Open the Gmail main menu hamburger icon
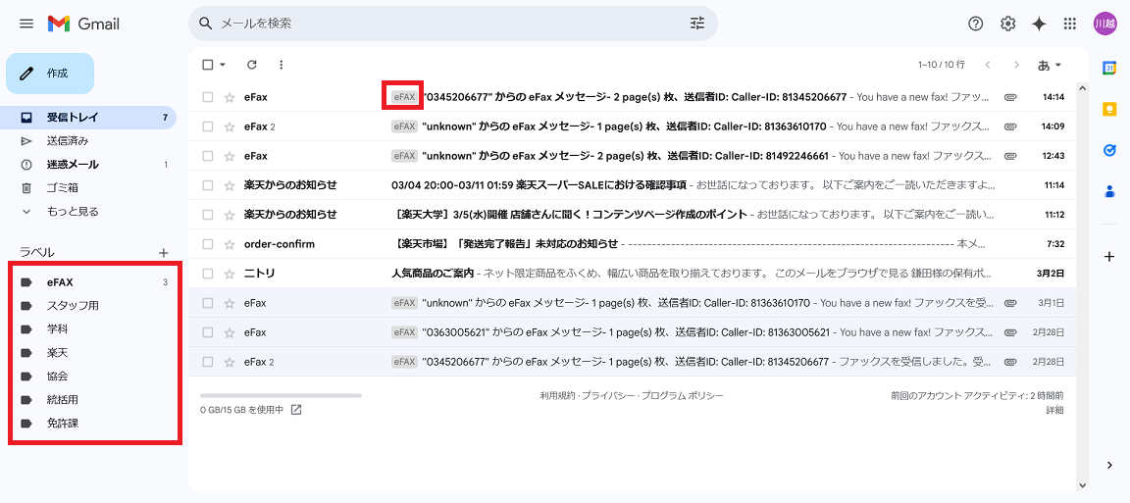1130x503 pixels. [26, 24]
